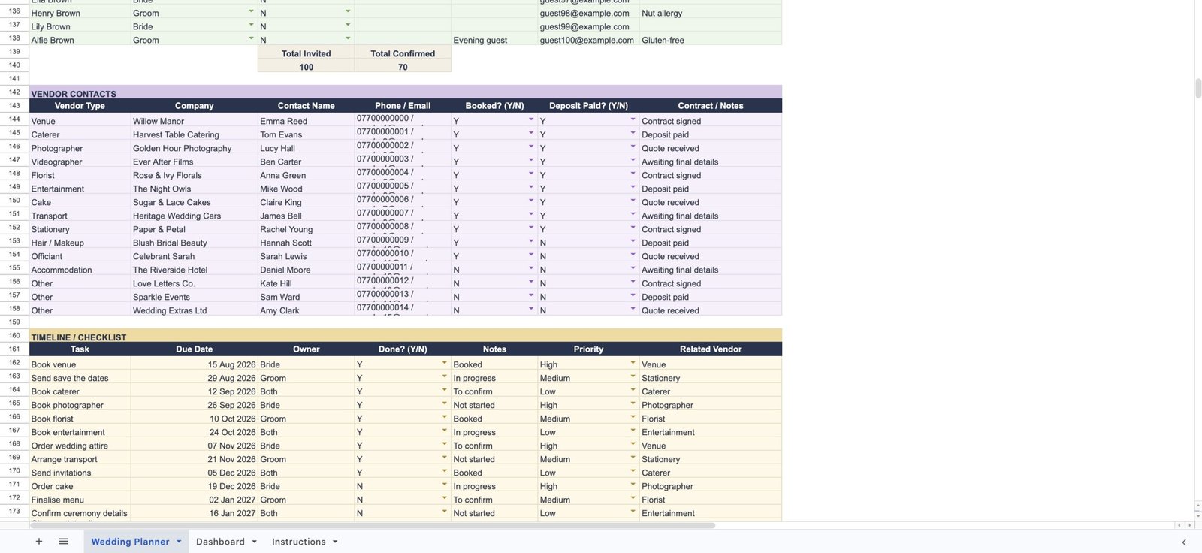This screenshot has width=1202, height=553.
Task: Select row 139 header
Action: 14,52
